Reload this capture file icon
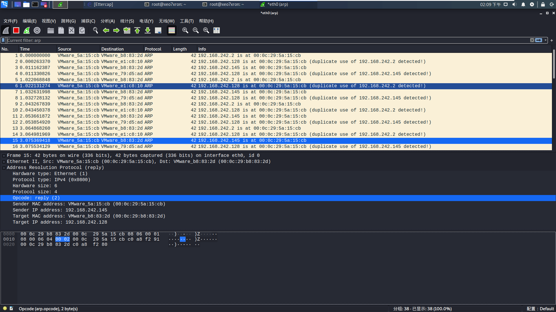The image size is (556, 312). click(82, 30)
